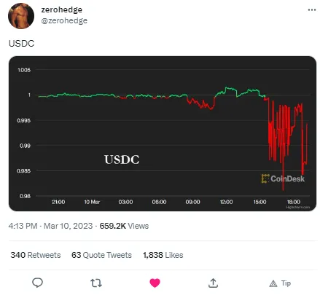
Task: Toggle the pink heart like icon
Action: tap(155, 283)
